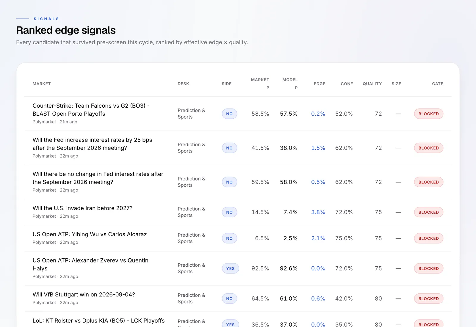Click the BLOCKED badge for Counter-Strike row
The width and height of the screenshot is (476, 327).
click(x=428, y=114)
